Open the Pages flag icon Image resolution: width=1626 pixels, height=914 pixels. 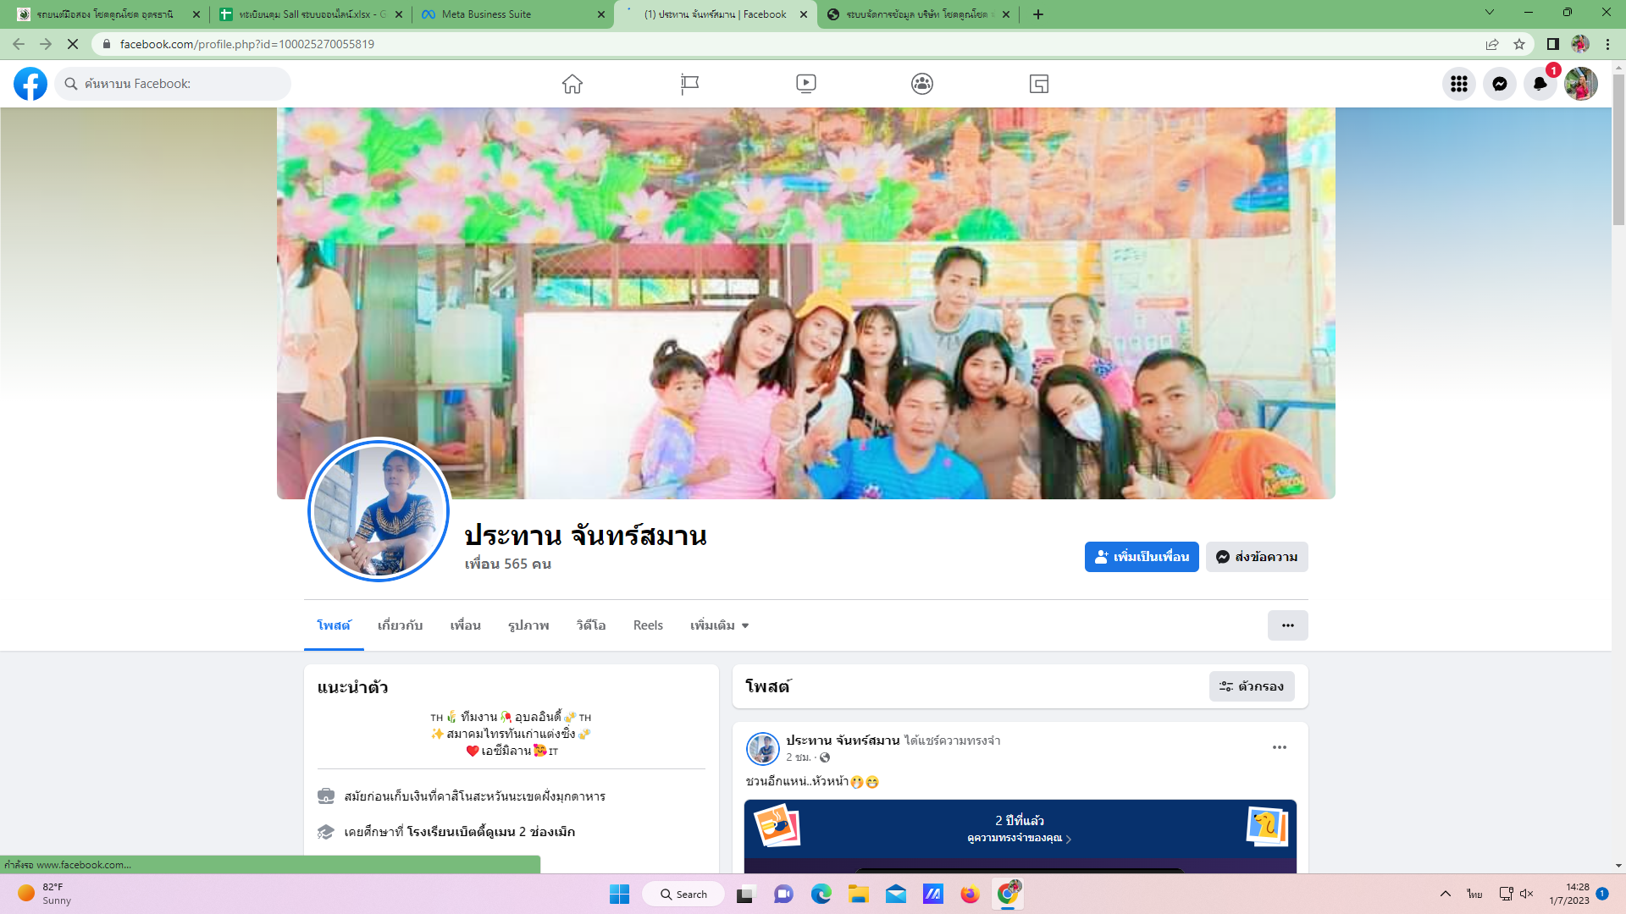point(689,84)
